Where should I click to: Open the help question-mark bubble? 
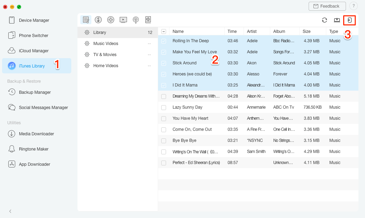(x=353, y=6)
